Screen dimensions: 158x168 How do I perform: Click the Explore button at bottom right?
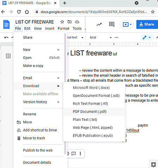[153, 164]
